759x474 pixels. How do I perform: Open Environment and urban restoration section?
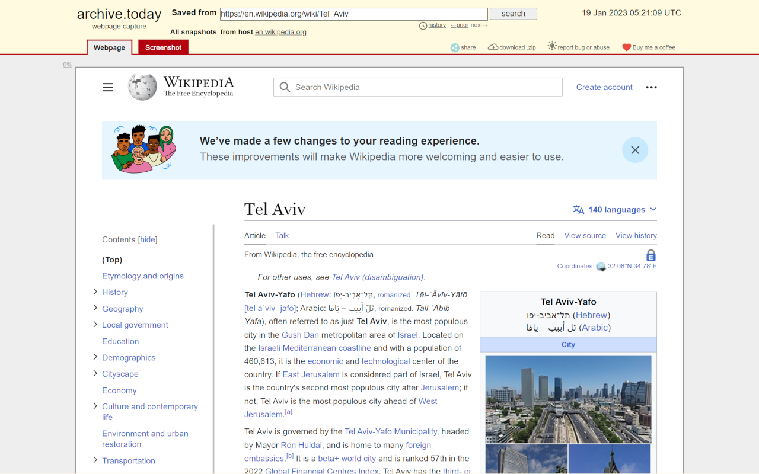[x=145, y=438]
